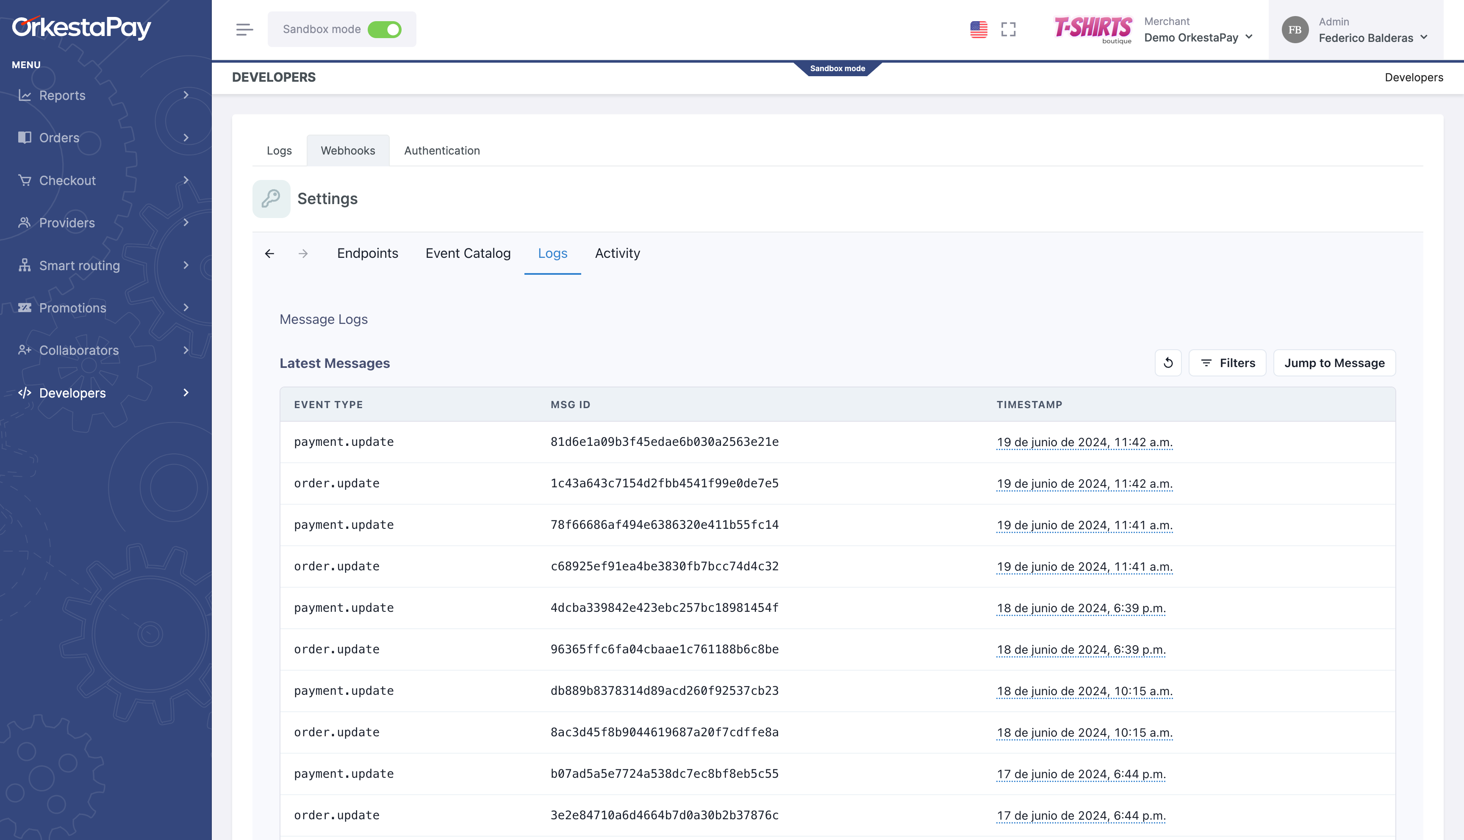The image size is (1464, 840).
Task: Open the Event Catalog tab
Action: 468,253
